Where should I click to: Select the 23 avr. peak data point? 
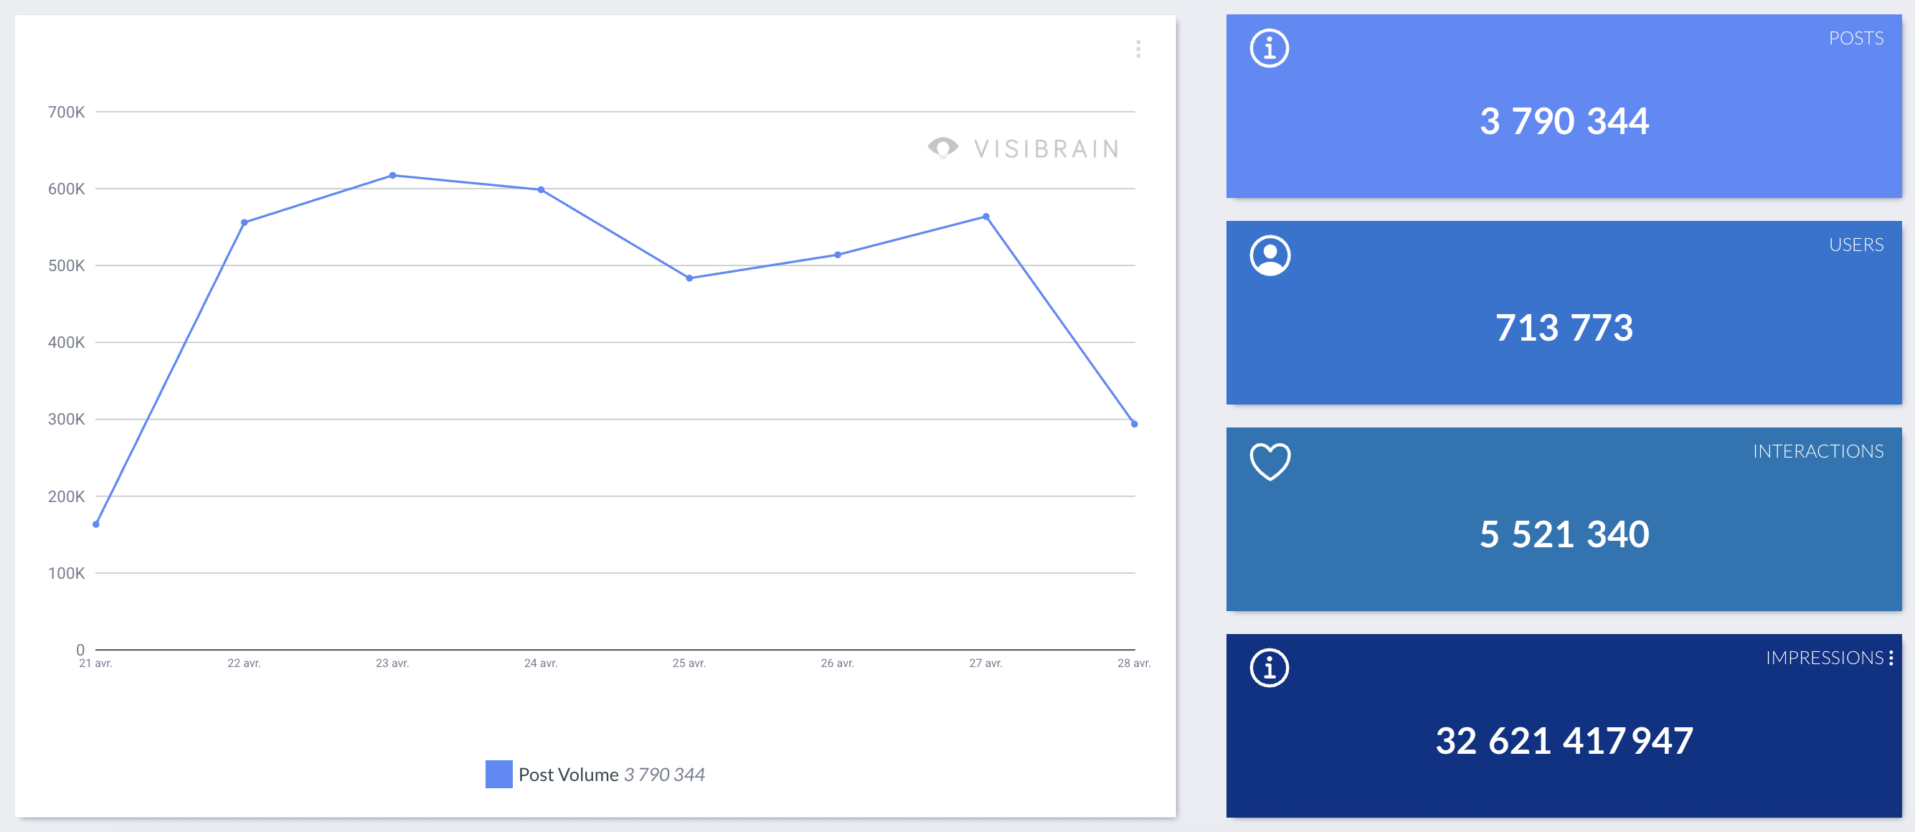(392, 176)
